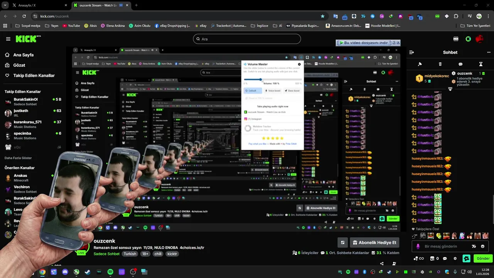
Task: Click the hourglass icon in chat toolbar
Action: coord(481,64)
